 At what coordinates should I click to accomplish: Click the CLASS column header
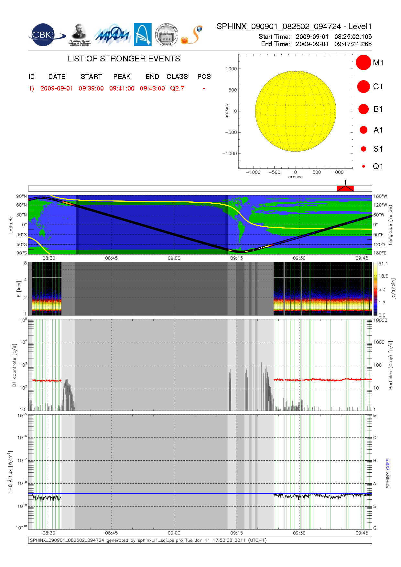tap(177, 77)
